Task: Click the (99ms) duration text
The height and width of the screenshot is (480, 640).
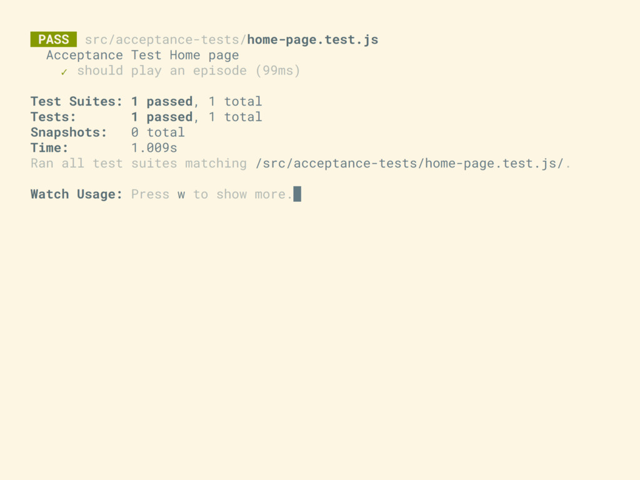Action: coord(277,71)
